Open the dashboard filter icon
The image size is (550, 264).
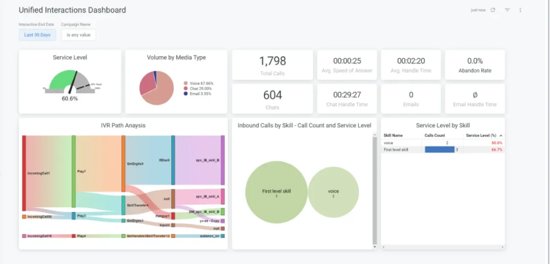click(x=507, y=10)
